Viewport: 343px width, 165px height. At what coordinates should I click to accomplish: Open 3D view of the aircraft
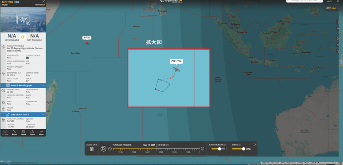click(x=5, y=132)
